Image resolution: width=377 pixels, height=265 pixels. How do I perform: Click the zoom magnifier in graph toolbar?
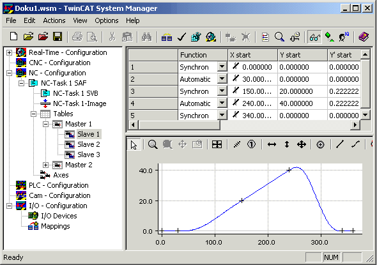153,144
